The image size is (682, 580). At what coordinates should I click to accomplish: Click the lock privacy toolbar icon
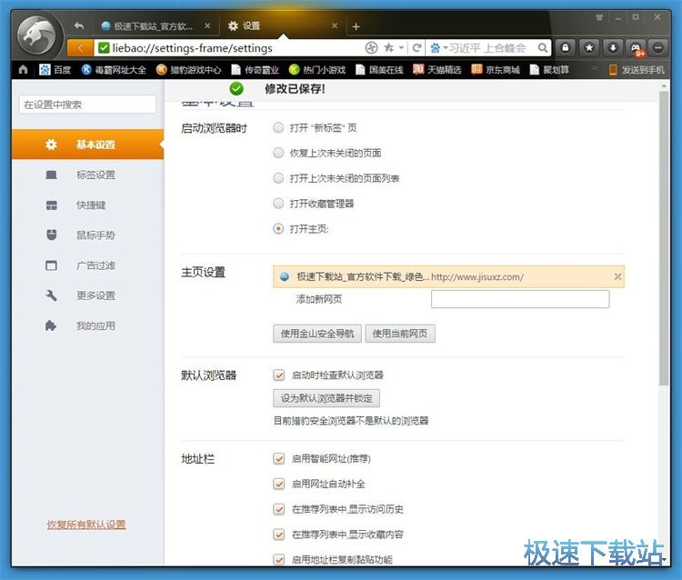566,47
